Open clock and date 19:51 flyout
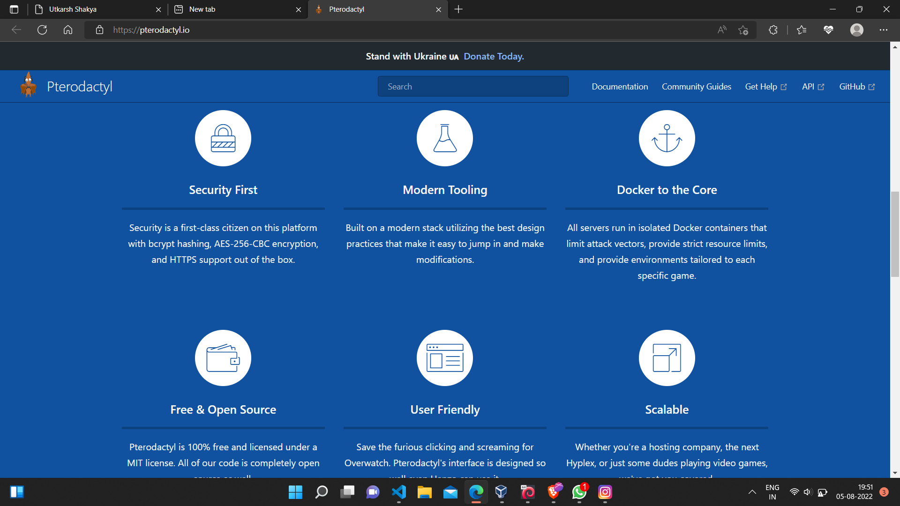This screenshot has height=506, width=900. (x=855, y=492)
